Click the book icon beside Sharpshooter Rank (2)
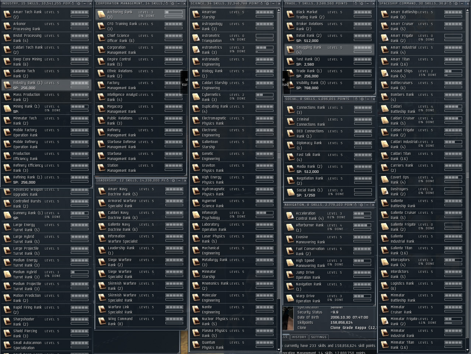The width and height of the screenshot is (471, 354). (x=7, y=322)
